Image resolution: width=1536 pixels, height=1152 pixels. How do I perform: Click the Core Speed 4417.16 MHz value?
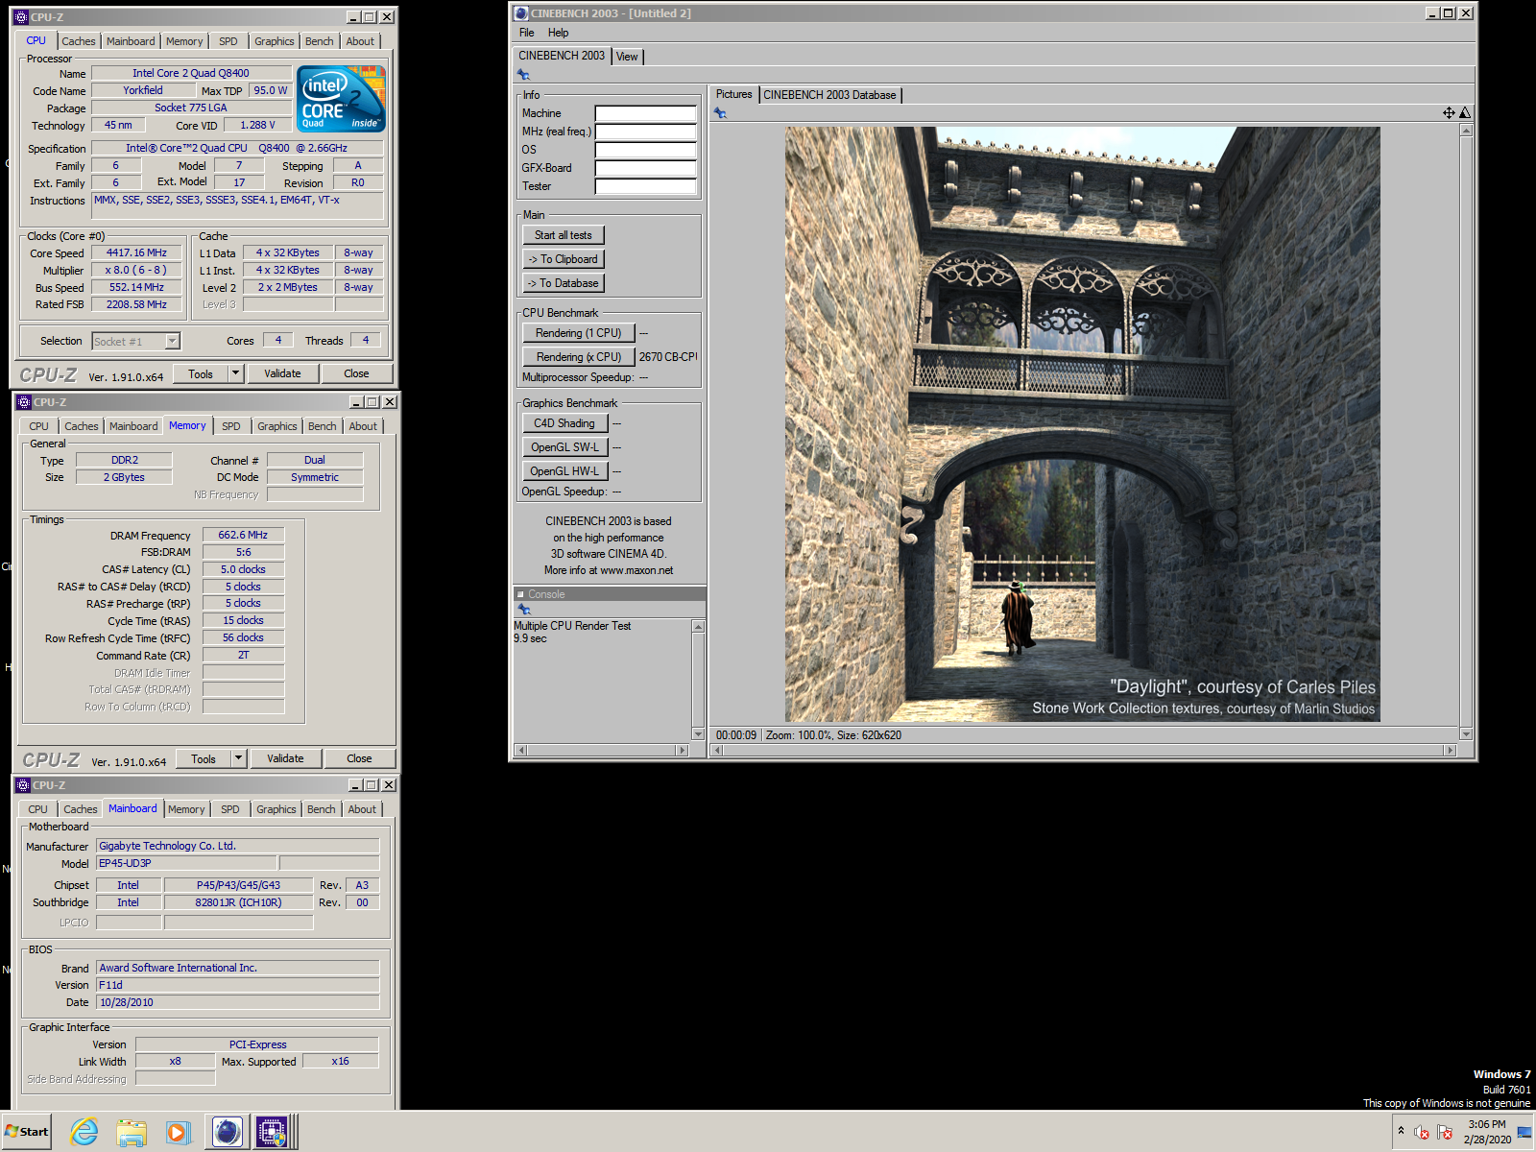coord(136,253)
